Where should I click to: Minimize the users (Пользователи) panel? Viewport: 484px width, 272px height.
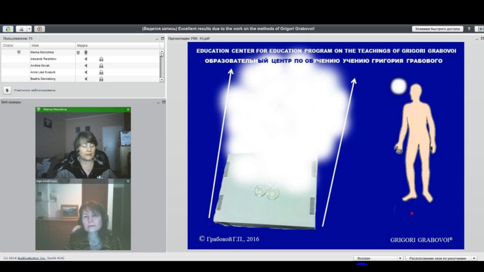point(157,39)
